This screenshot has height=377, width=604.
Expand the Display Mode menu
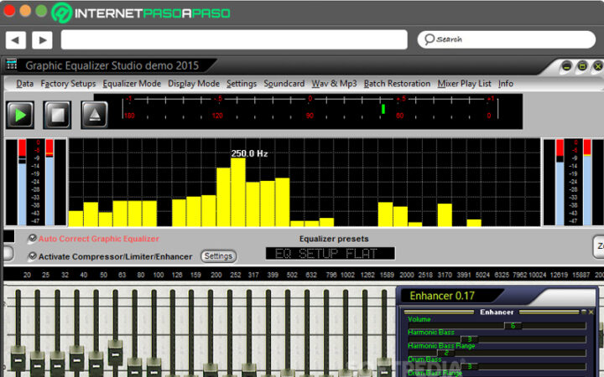tap(194, 84)
